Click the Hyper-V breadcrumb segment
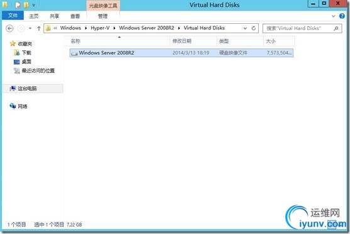350x234 pixels. pyautogui.click(x=100, y=28)
